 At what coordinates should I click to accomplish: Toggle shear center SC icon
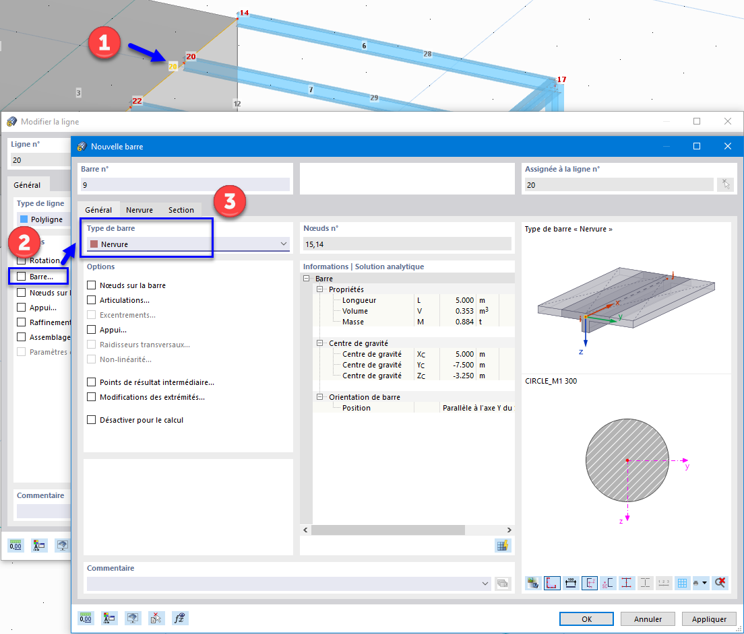pyautogui.click(x=608, y=583)
